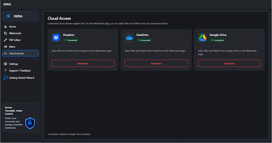Image resolution: width=272 pixels, height=143 pixels.
Task: Open PDF Editor via pencil icon
Action: click(x=5, y=40)
